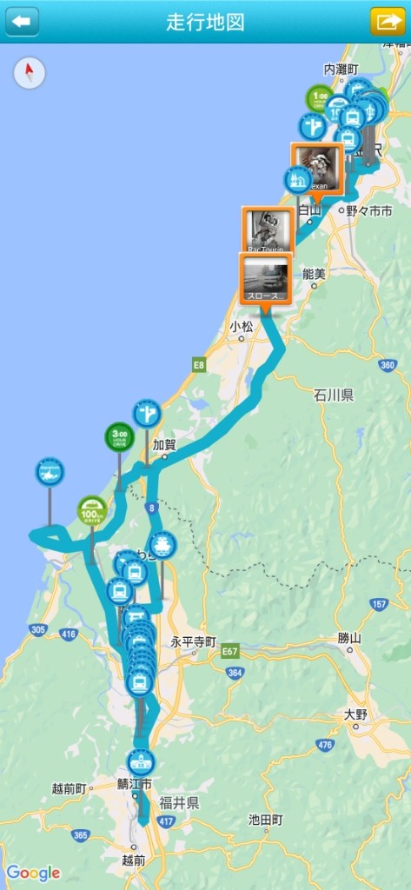Tap the Aquarium marker over the sea
This screenshot has width=411, height=890.
click(x=50, y=472)
